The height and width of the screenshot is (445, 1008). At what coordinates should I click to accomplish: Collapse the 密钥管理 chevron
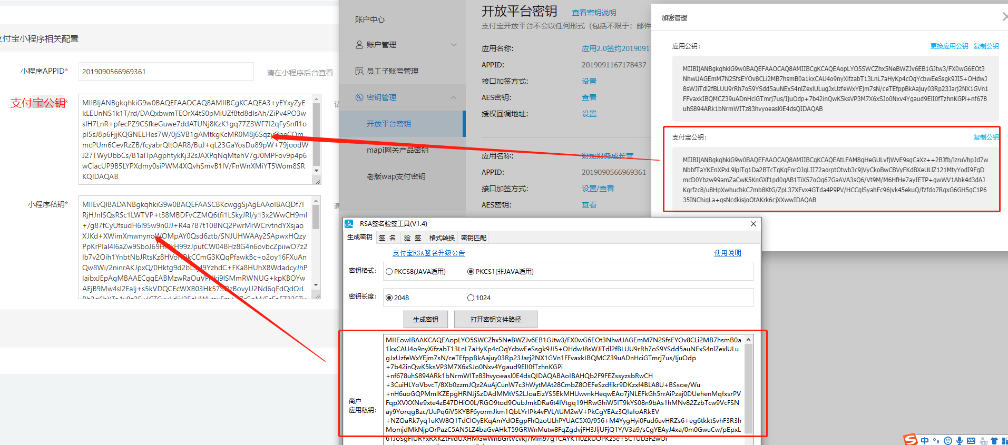coord(453,97)
